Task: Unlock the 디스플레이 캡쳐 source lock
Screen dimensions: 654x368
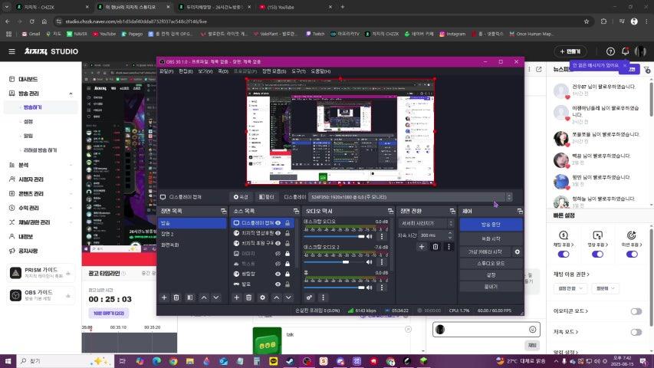Action: click(x=288, y=223)
